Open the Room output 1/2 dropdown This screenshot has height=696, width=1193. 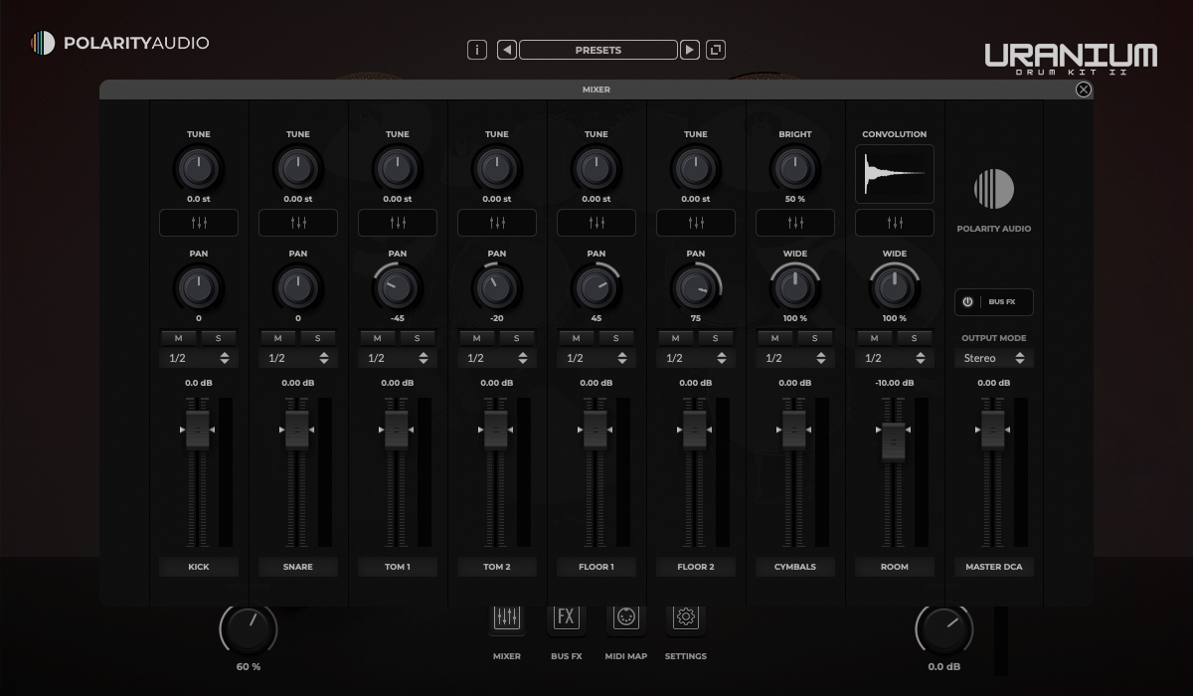[x=895, y=358]
